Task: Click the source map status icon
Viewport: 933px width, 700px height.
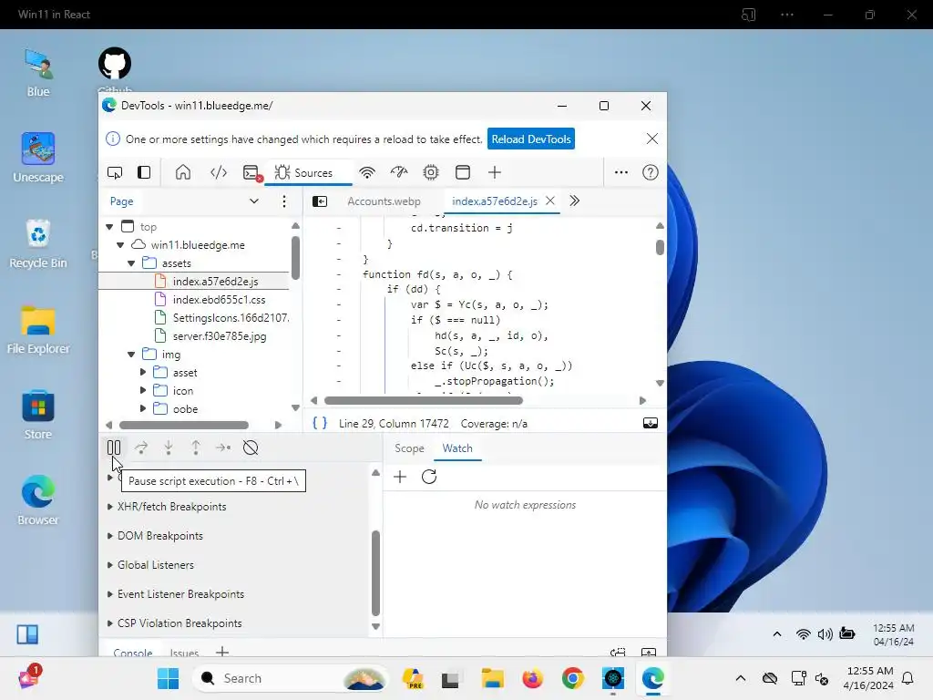Action: pos(651,423)
